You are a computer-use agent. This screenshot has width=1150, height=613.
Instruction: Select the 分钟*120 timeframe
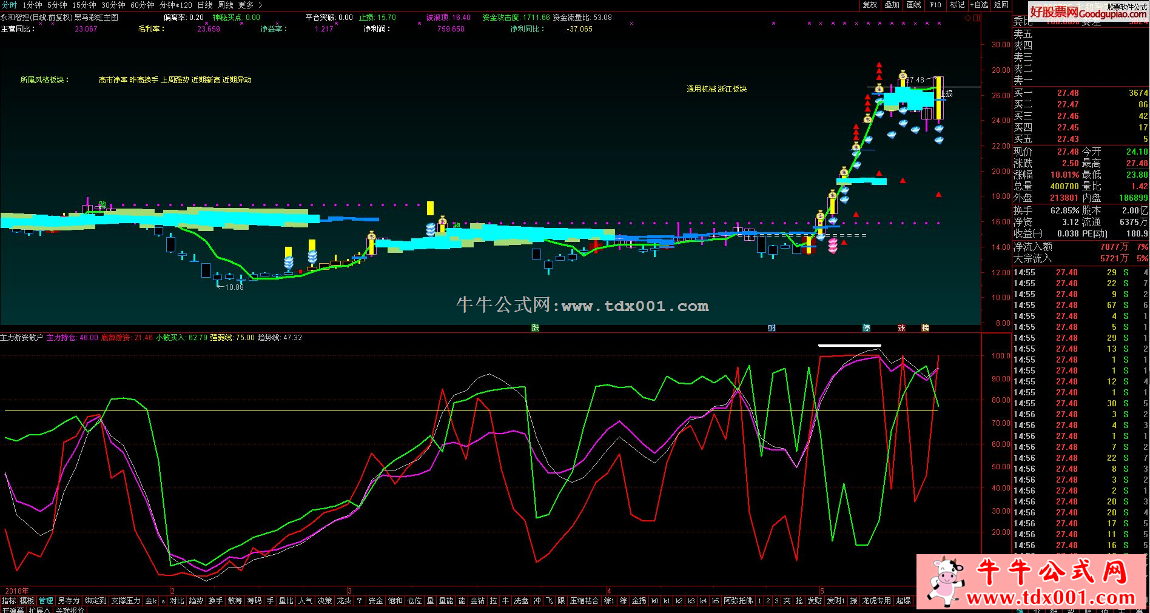coord(176,5)
